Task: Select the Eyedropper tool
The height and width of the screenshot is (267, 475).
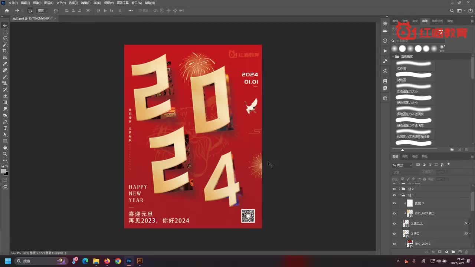Action: [x=5, y=64]
